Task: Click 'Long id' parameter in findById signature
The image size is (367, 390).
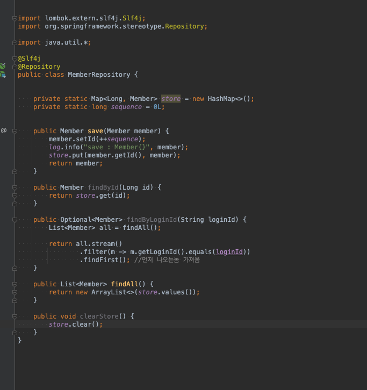Action: [x=136, y=187]
